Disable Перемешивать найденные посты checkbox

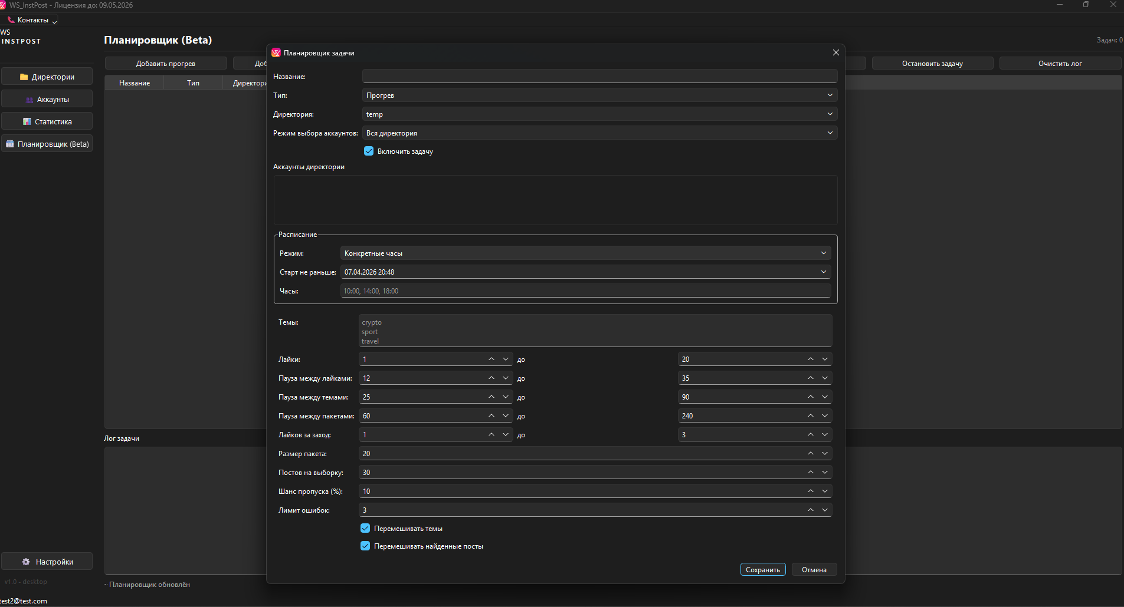click(365, 546)
